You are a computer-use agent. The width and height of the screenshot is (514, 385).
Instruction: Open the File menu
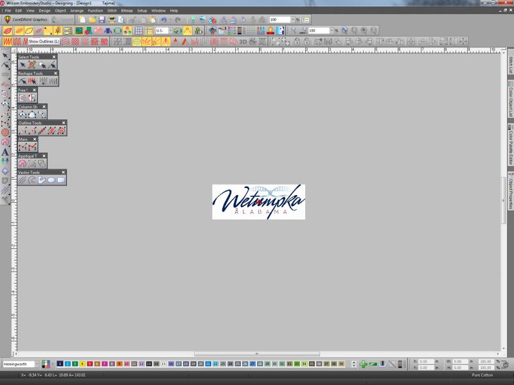[8, 10]
